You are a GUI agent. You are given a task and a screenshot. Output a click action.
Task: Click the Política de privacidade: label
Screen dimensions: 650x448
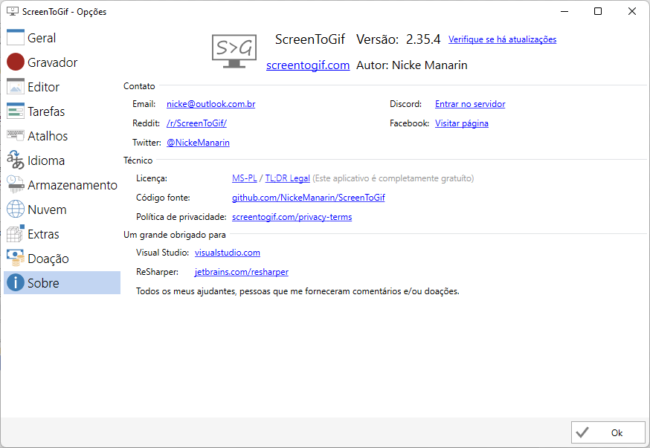[x=181, y=217]
